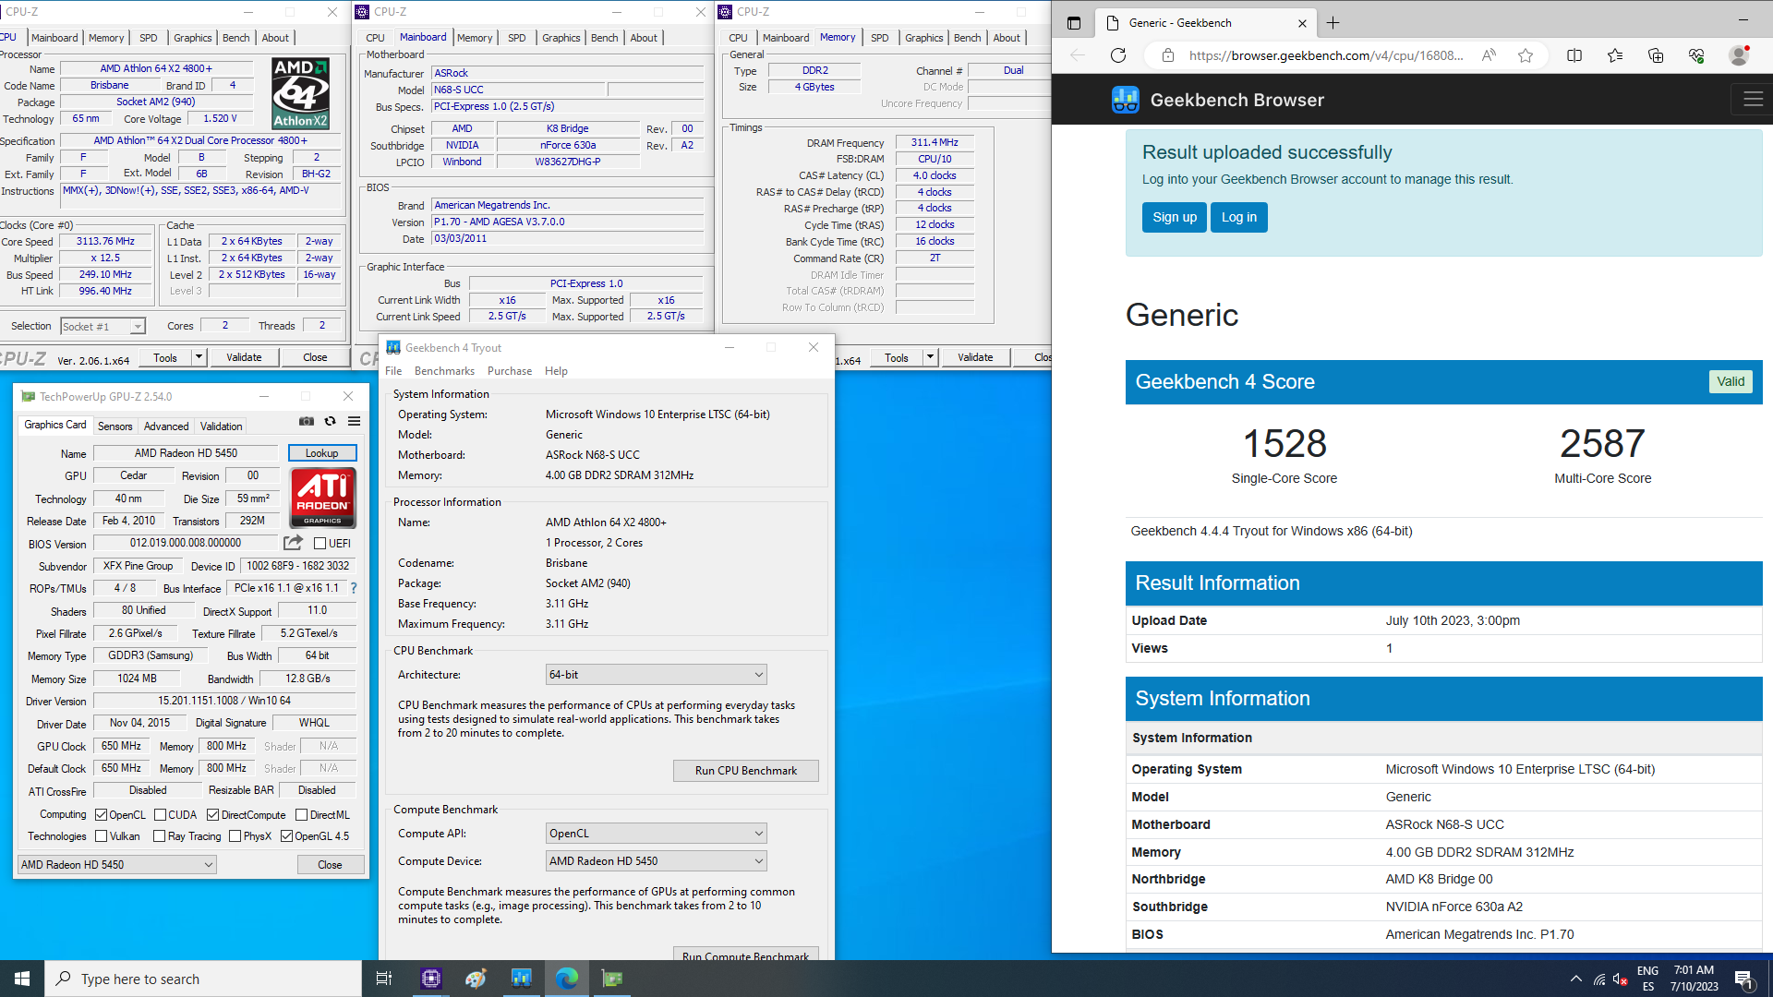
Task: Add this page to favorites star icon
Action: (1526, 55)
